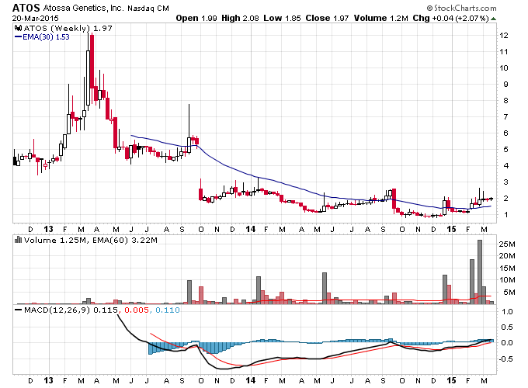The image size is (528, 388).
Task: Click the red 0.005 MACD signal value
Action: click(x=137, y=310)
